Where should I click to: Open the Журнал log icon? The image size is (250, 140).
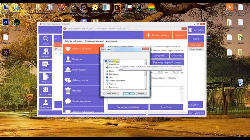coord(46,78)
